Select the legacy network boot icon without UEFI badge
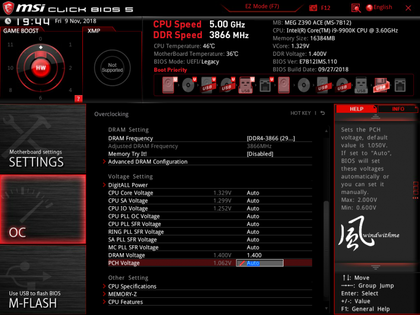The image size is (420, 315). point(400,85)
